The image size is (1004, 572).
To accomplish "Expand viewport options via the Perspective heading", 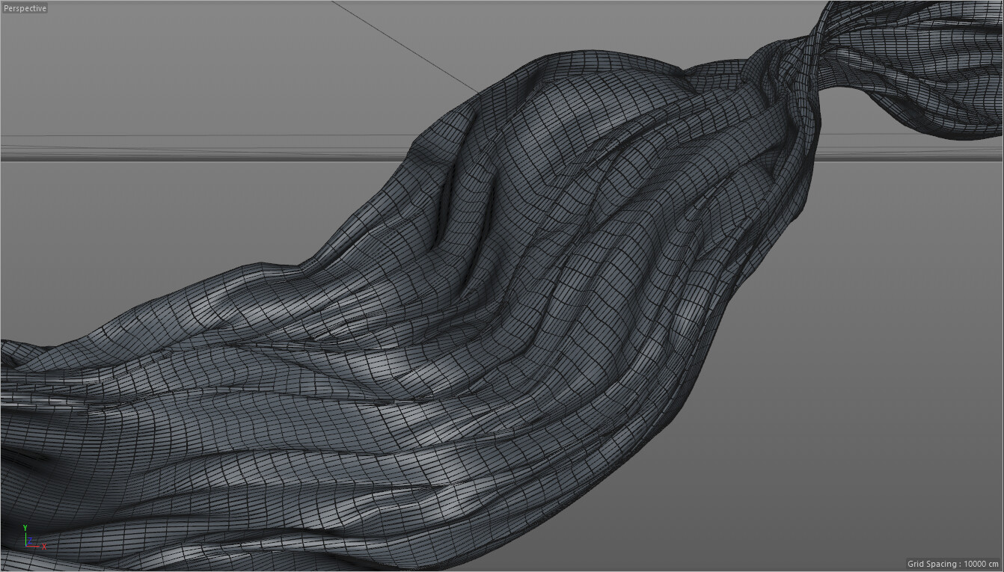I will pyautogui.click(x=24, y=8).
